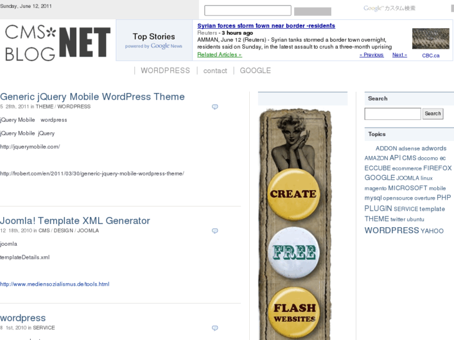Click comment bubble icon for Joomla post

pos(215,231)
